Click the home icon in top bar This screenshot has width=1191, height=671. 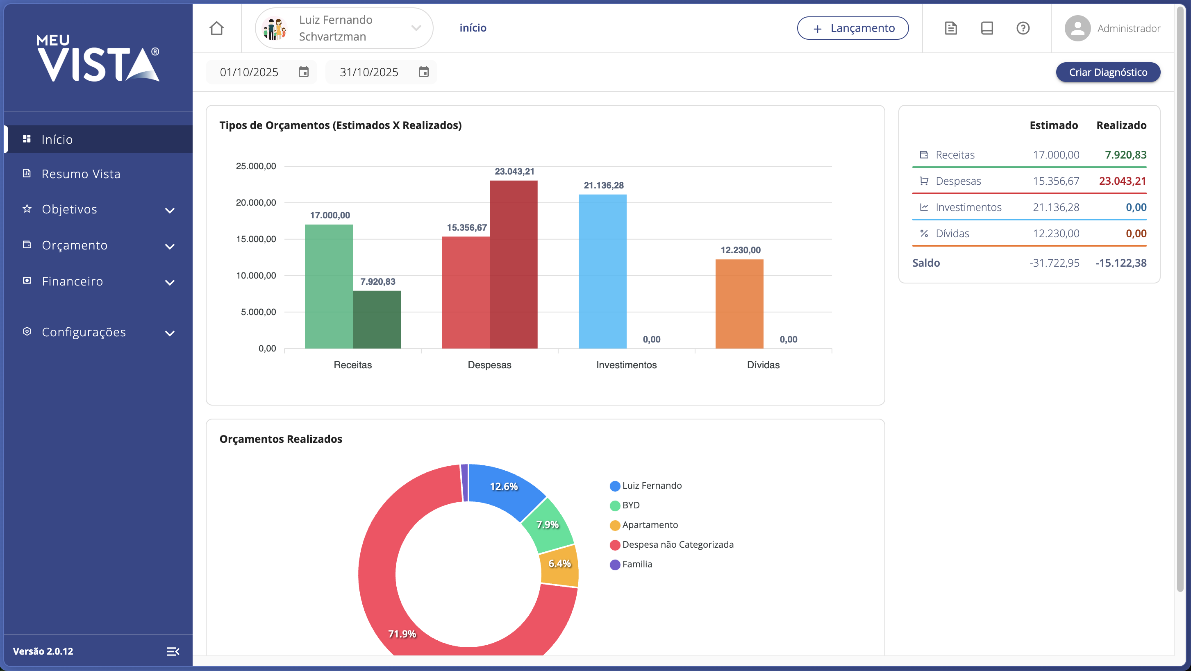pyautogui.click(x=216, y=28)
